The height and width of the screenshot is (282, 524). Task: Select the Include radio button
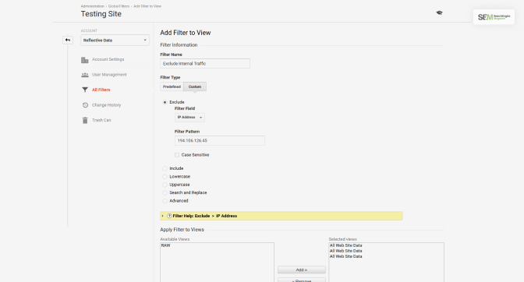[x=165, y=168]
